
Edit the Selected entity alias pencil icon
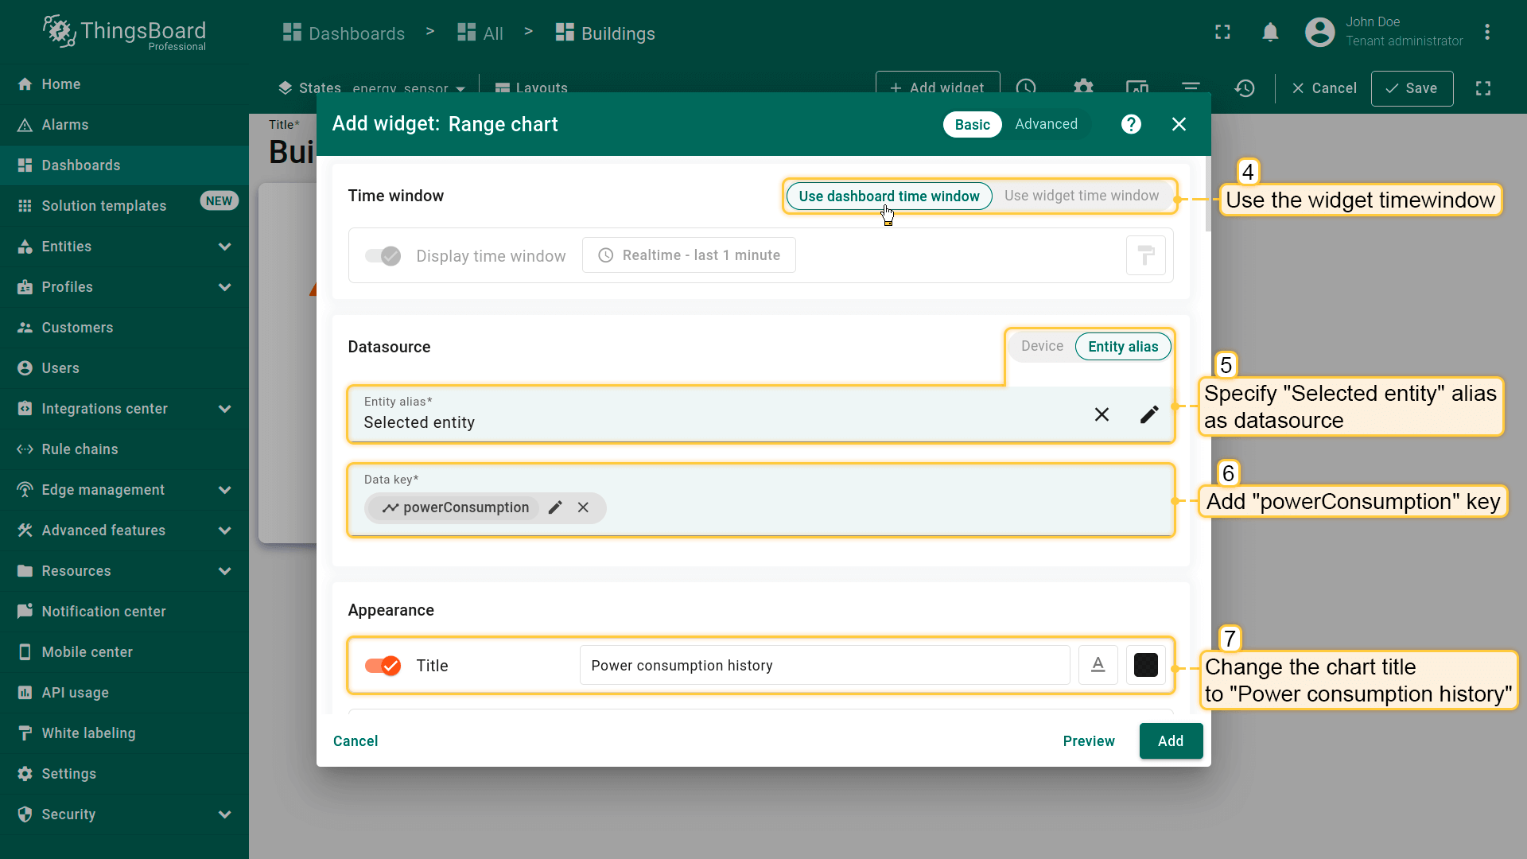pos(1149,414)
